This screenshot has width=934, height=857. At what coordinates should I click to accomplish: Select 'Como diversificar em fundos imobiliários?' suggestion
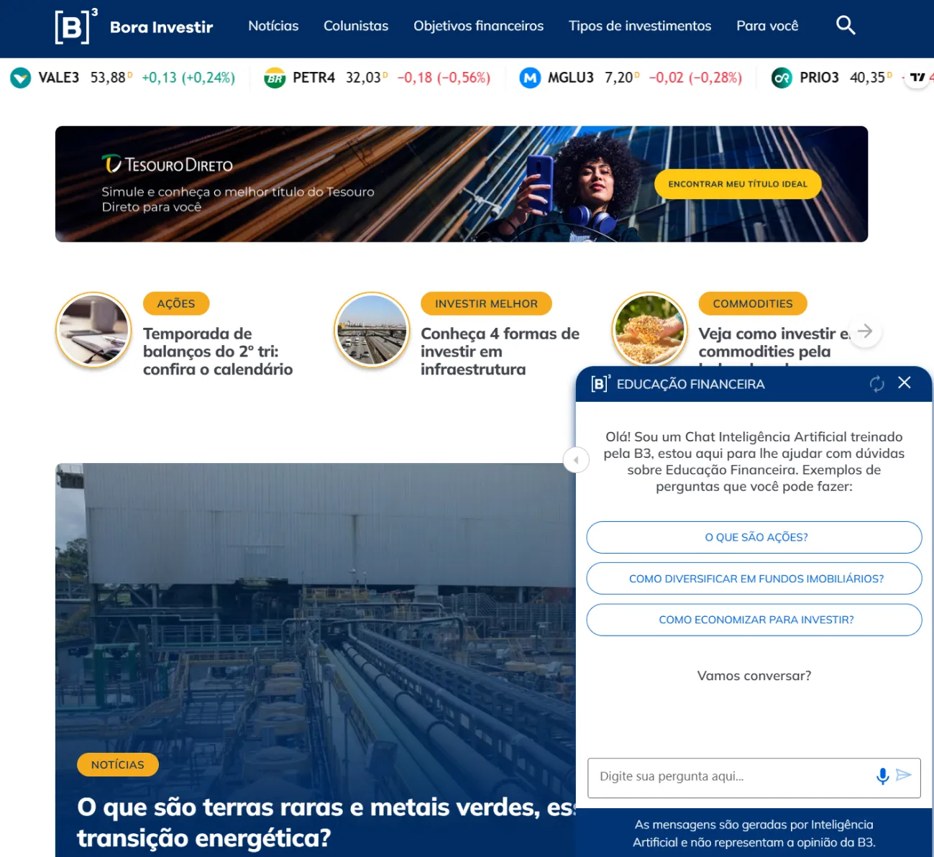coord(754,579)
